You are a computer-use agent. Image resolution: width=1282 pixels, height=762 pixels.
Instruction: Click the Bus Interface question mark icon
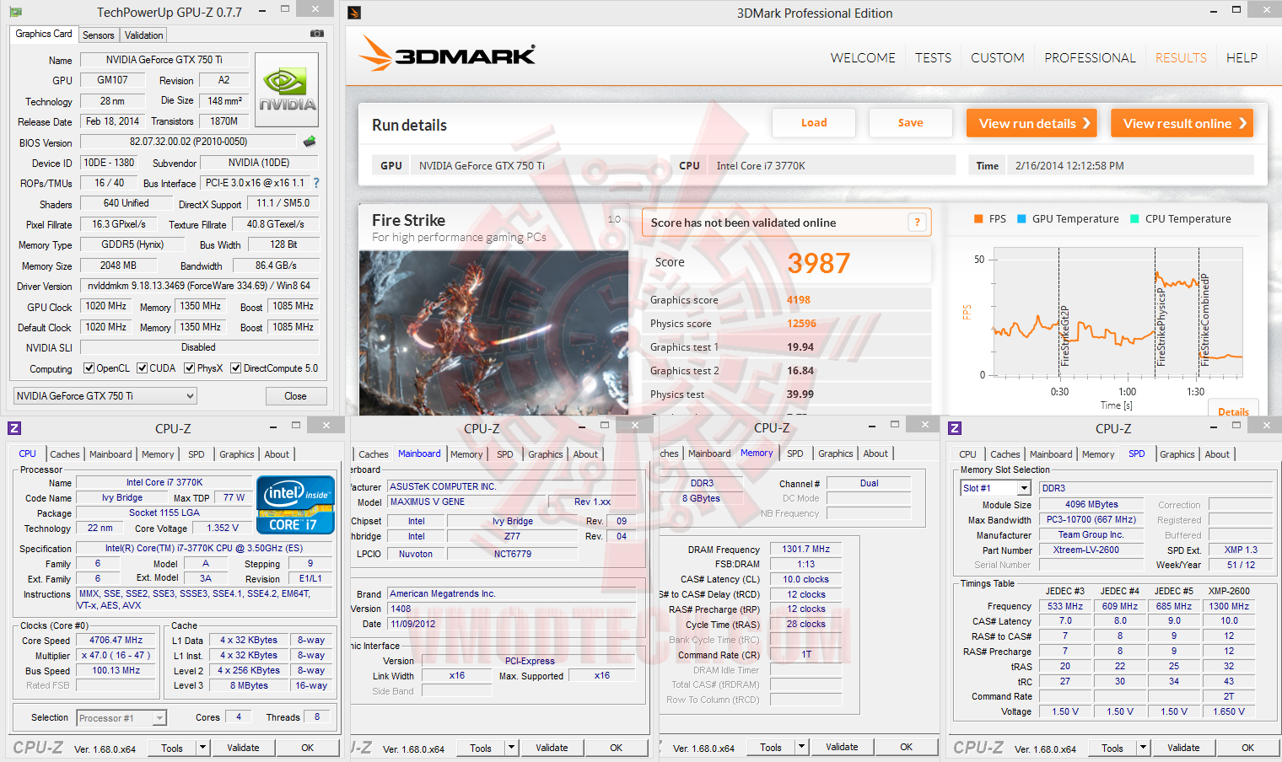coord(316,183)
